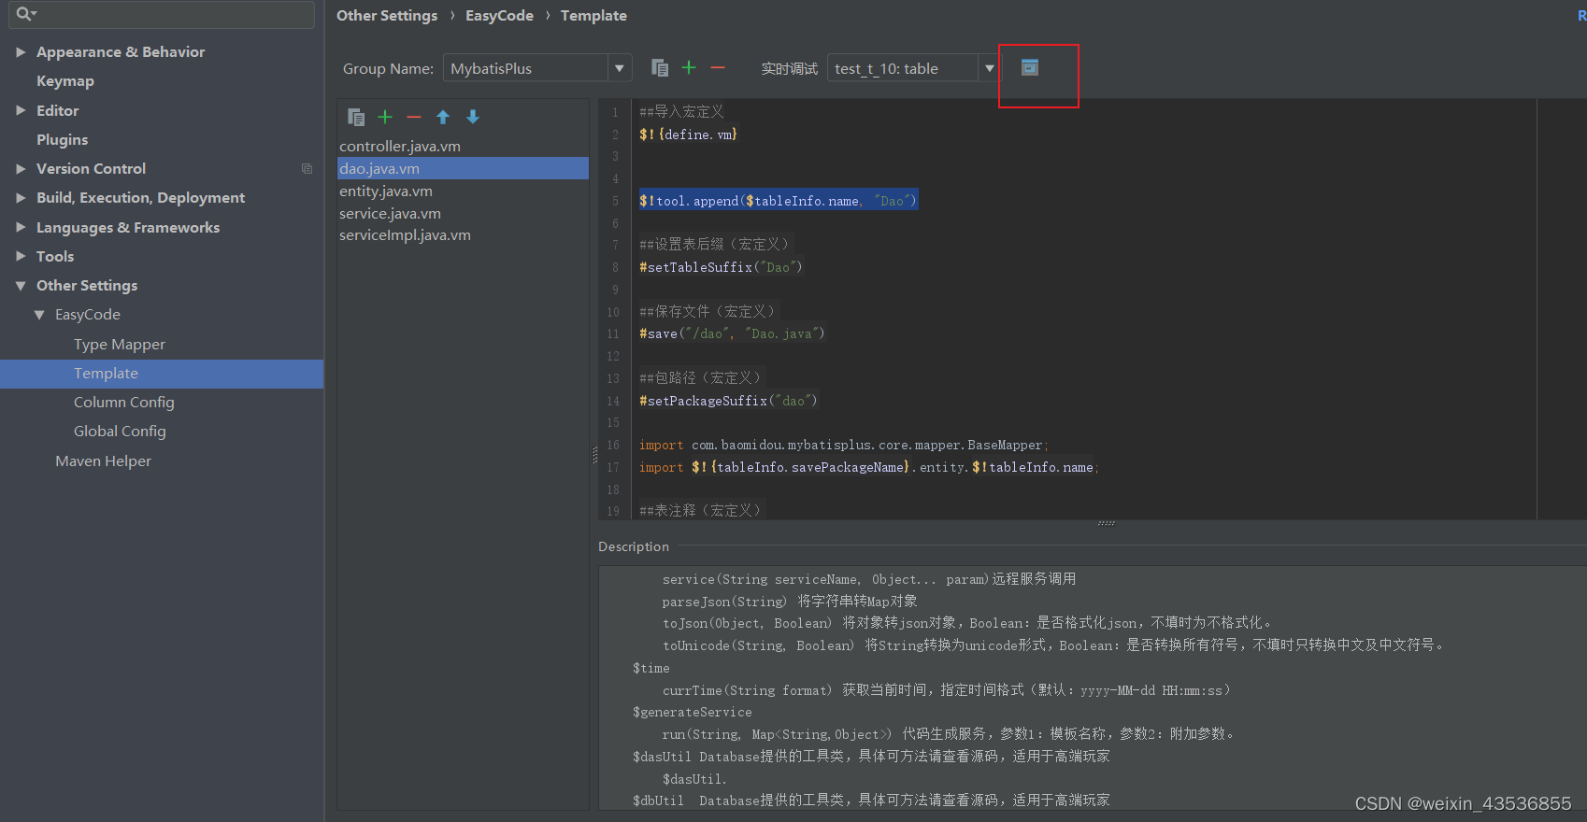Click the highlighted $!tool.append line
Screen dimensions: 1587x822
pos(779,201)
